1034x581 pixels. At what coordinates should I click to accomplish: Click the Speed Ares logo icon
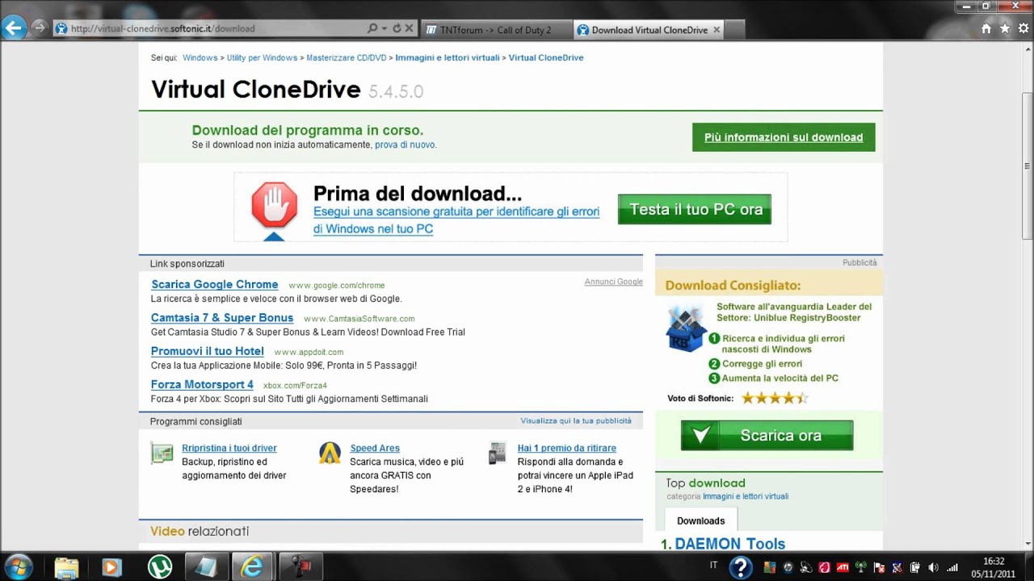pyautogui.click(x=330, y=453)
